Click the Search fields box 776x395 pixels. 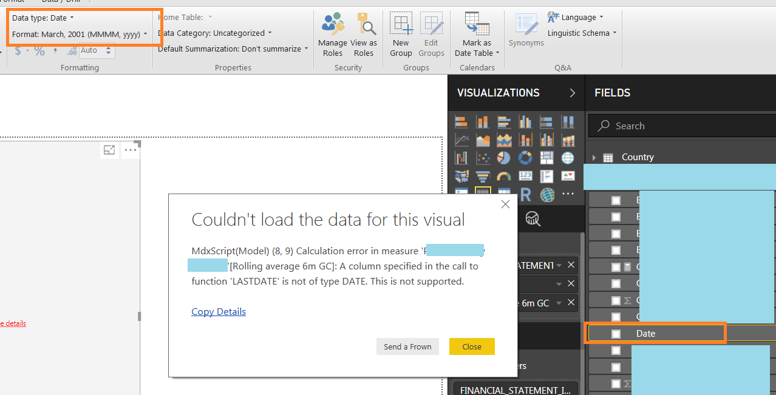click(682, 126)
